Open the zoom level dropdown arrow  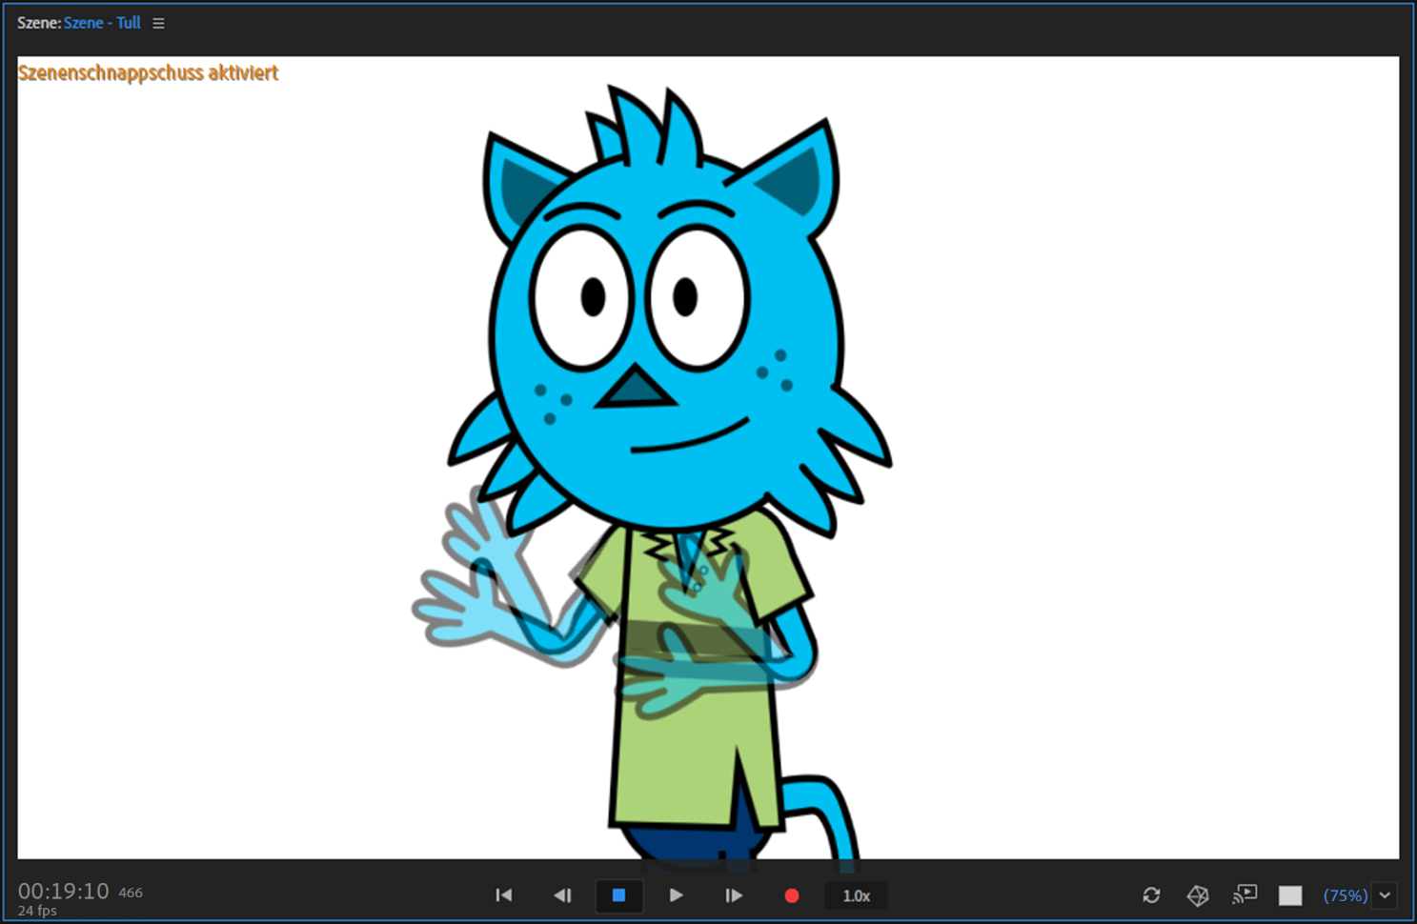[1385, 895]
